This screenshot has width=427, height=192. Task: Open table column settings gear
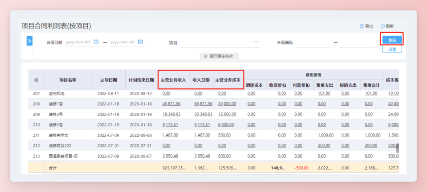(x=36, y=80)
